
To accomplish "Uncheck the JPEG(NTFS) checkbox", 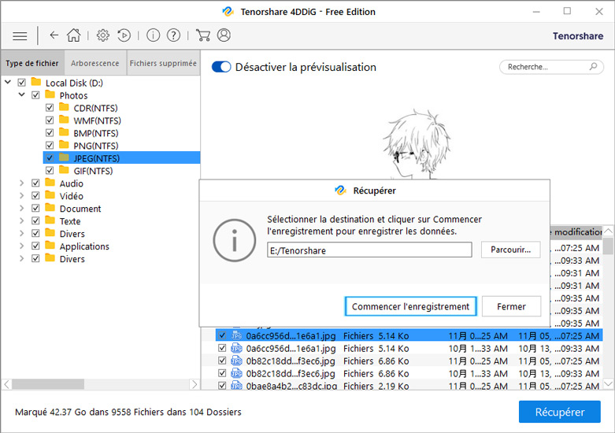I will 50,158.
